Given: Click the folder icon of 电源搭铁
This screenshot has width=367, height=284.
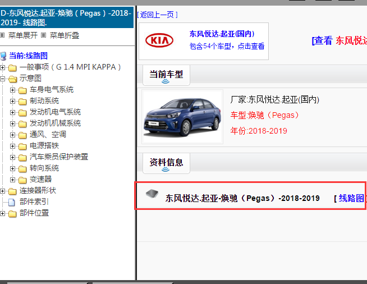Looking at the screenshot, I should pyautogui.click(x=22, y=146).
